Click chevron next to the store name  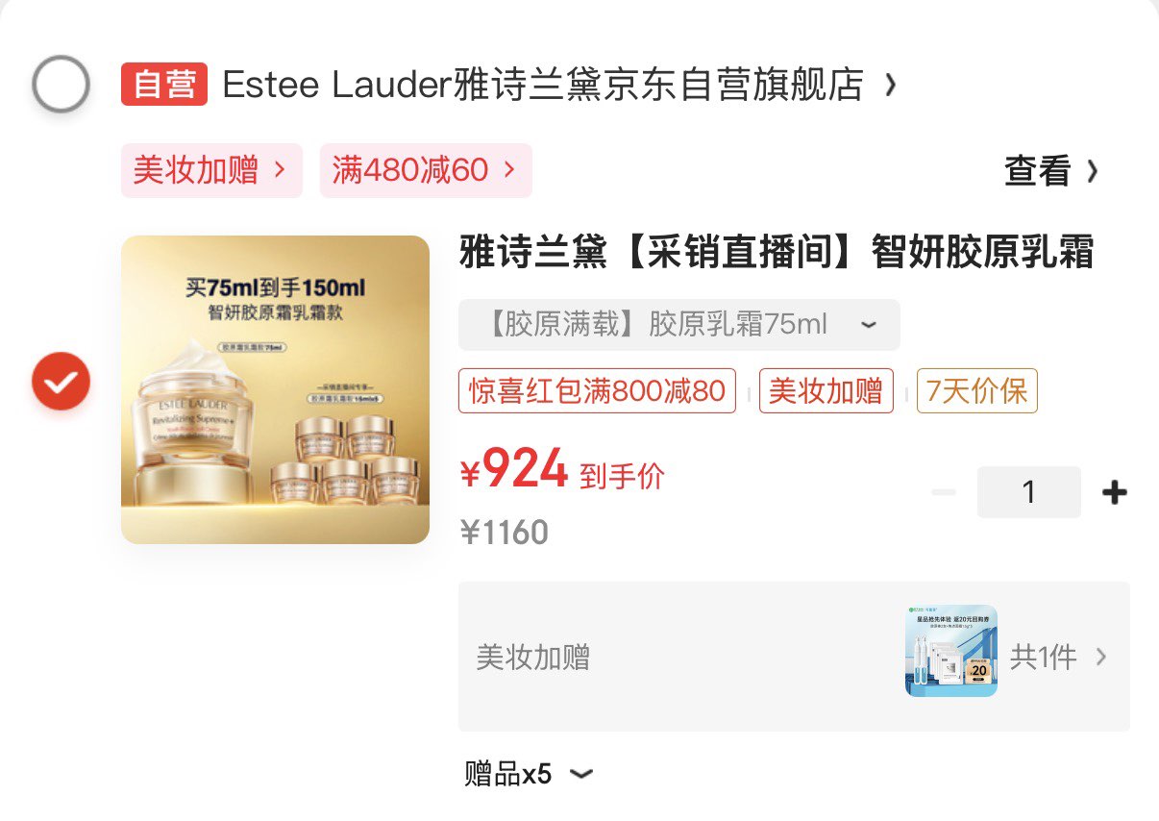click(x=891, y=85)
